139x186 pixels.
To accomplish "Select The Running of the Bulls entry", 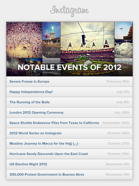I will pos(29,102).
